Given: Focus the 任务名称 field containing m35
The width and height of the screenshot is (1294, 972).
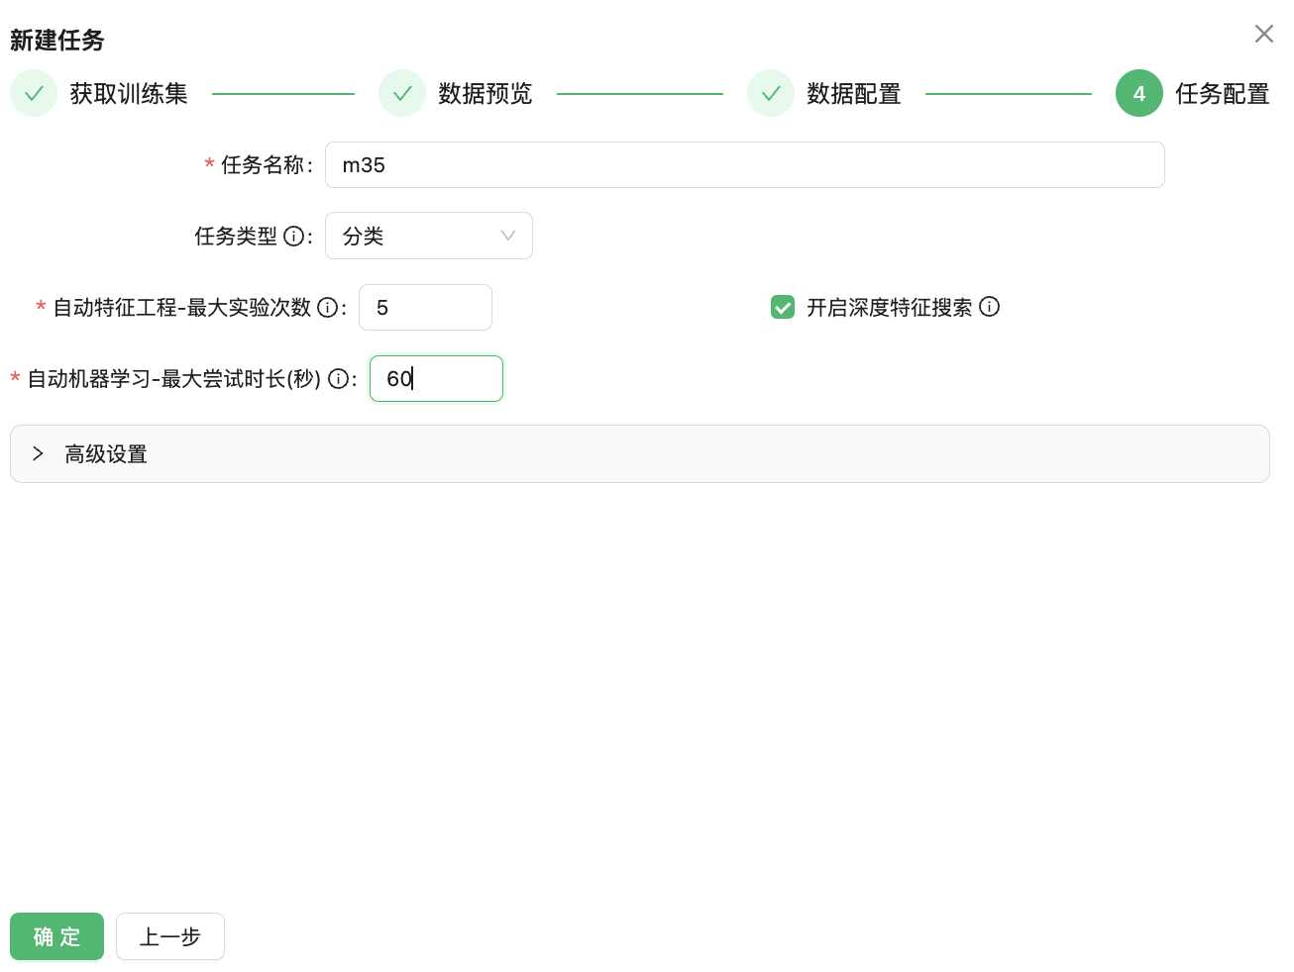Looking at the screenshot, I should click(744, 165).
